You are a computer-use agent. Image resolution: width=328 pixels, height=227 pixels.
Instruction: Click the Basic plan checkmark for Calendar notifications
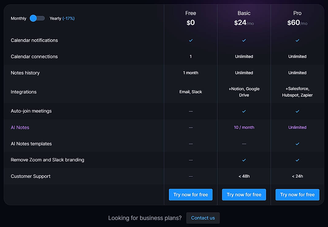[244, 40]
